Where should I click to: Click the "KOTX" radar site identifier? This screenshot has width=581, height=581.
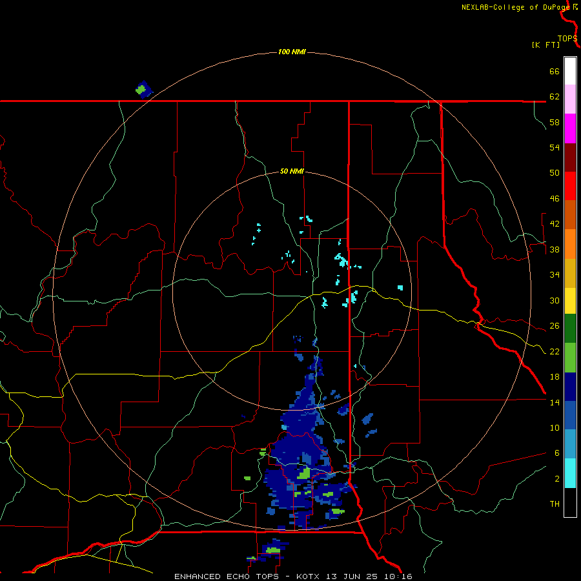tap(307, 576)
